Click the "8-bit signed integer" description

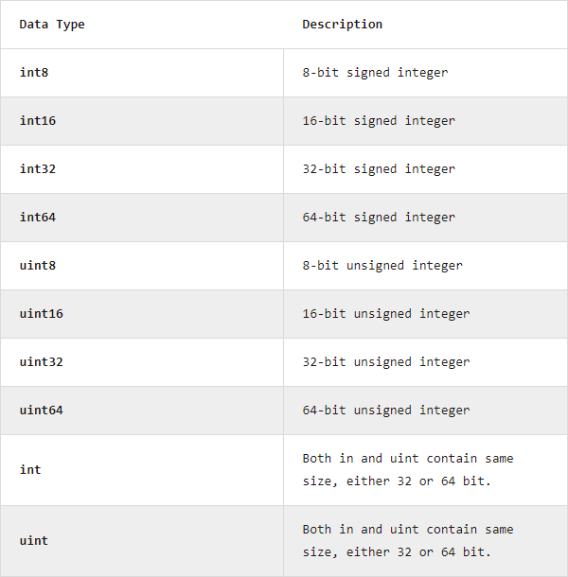coord(375,73)
